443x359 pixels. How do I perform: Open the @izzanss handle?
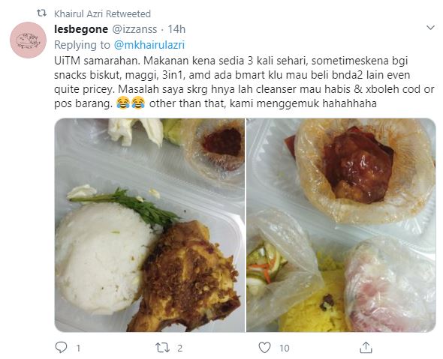[134, 29]
